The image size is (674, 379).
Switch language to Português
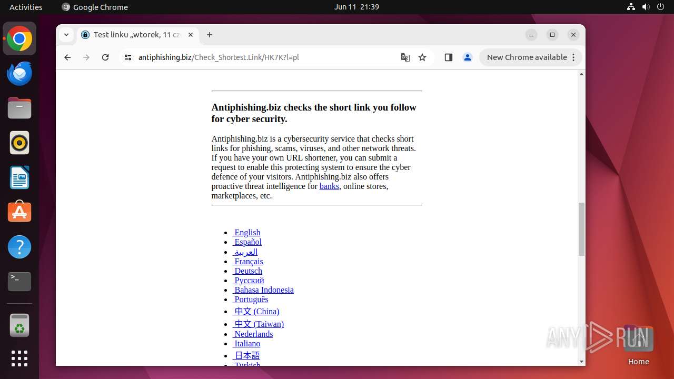pos(251,299)
